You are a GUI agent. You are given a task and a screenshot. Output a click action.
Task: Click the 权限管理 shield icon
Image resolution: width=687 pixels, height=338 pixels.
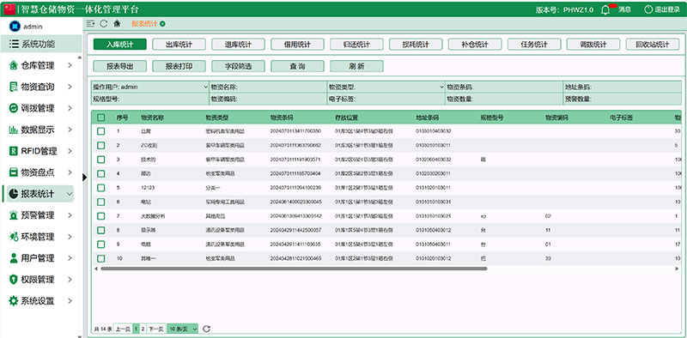pos(14,280)
